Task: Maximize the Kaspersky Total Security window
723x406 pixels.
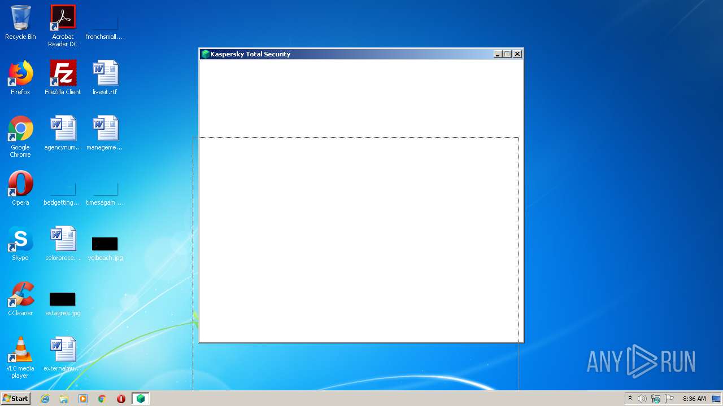Action: (x=507, y=54)
